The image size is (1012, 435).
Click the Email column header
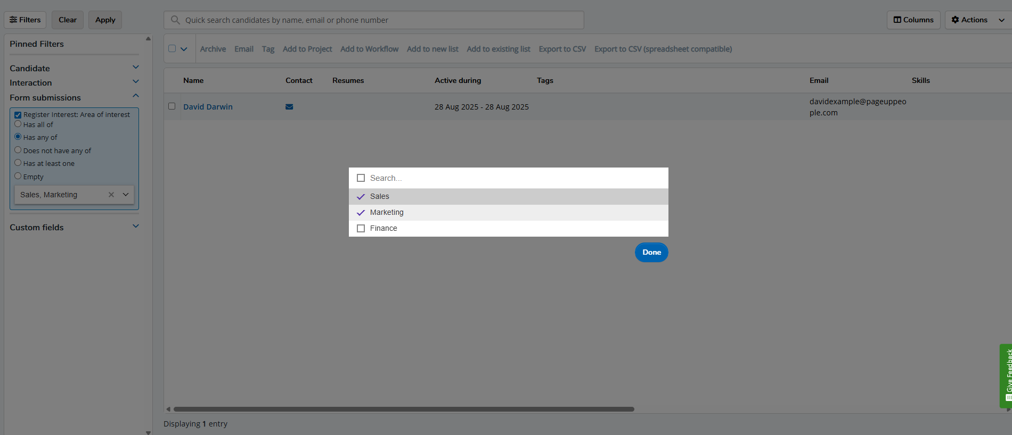click(x=819, y=80)
